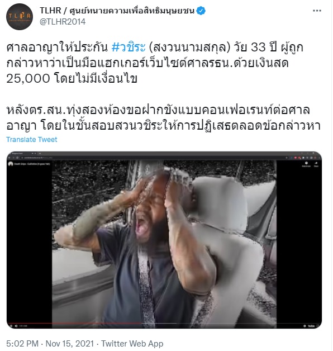Screen dimensions: 333x351
Task: Click the fullscreen icon in video player
Action: [317, 326]
